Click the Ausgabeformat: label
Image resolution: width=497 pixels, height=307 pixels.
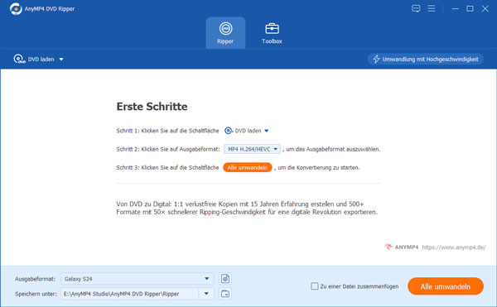[35, 279]
